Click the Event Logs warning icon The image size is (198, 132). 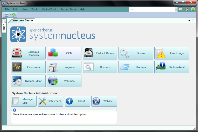coord(160,53)
